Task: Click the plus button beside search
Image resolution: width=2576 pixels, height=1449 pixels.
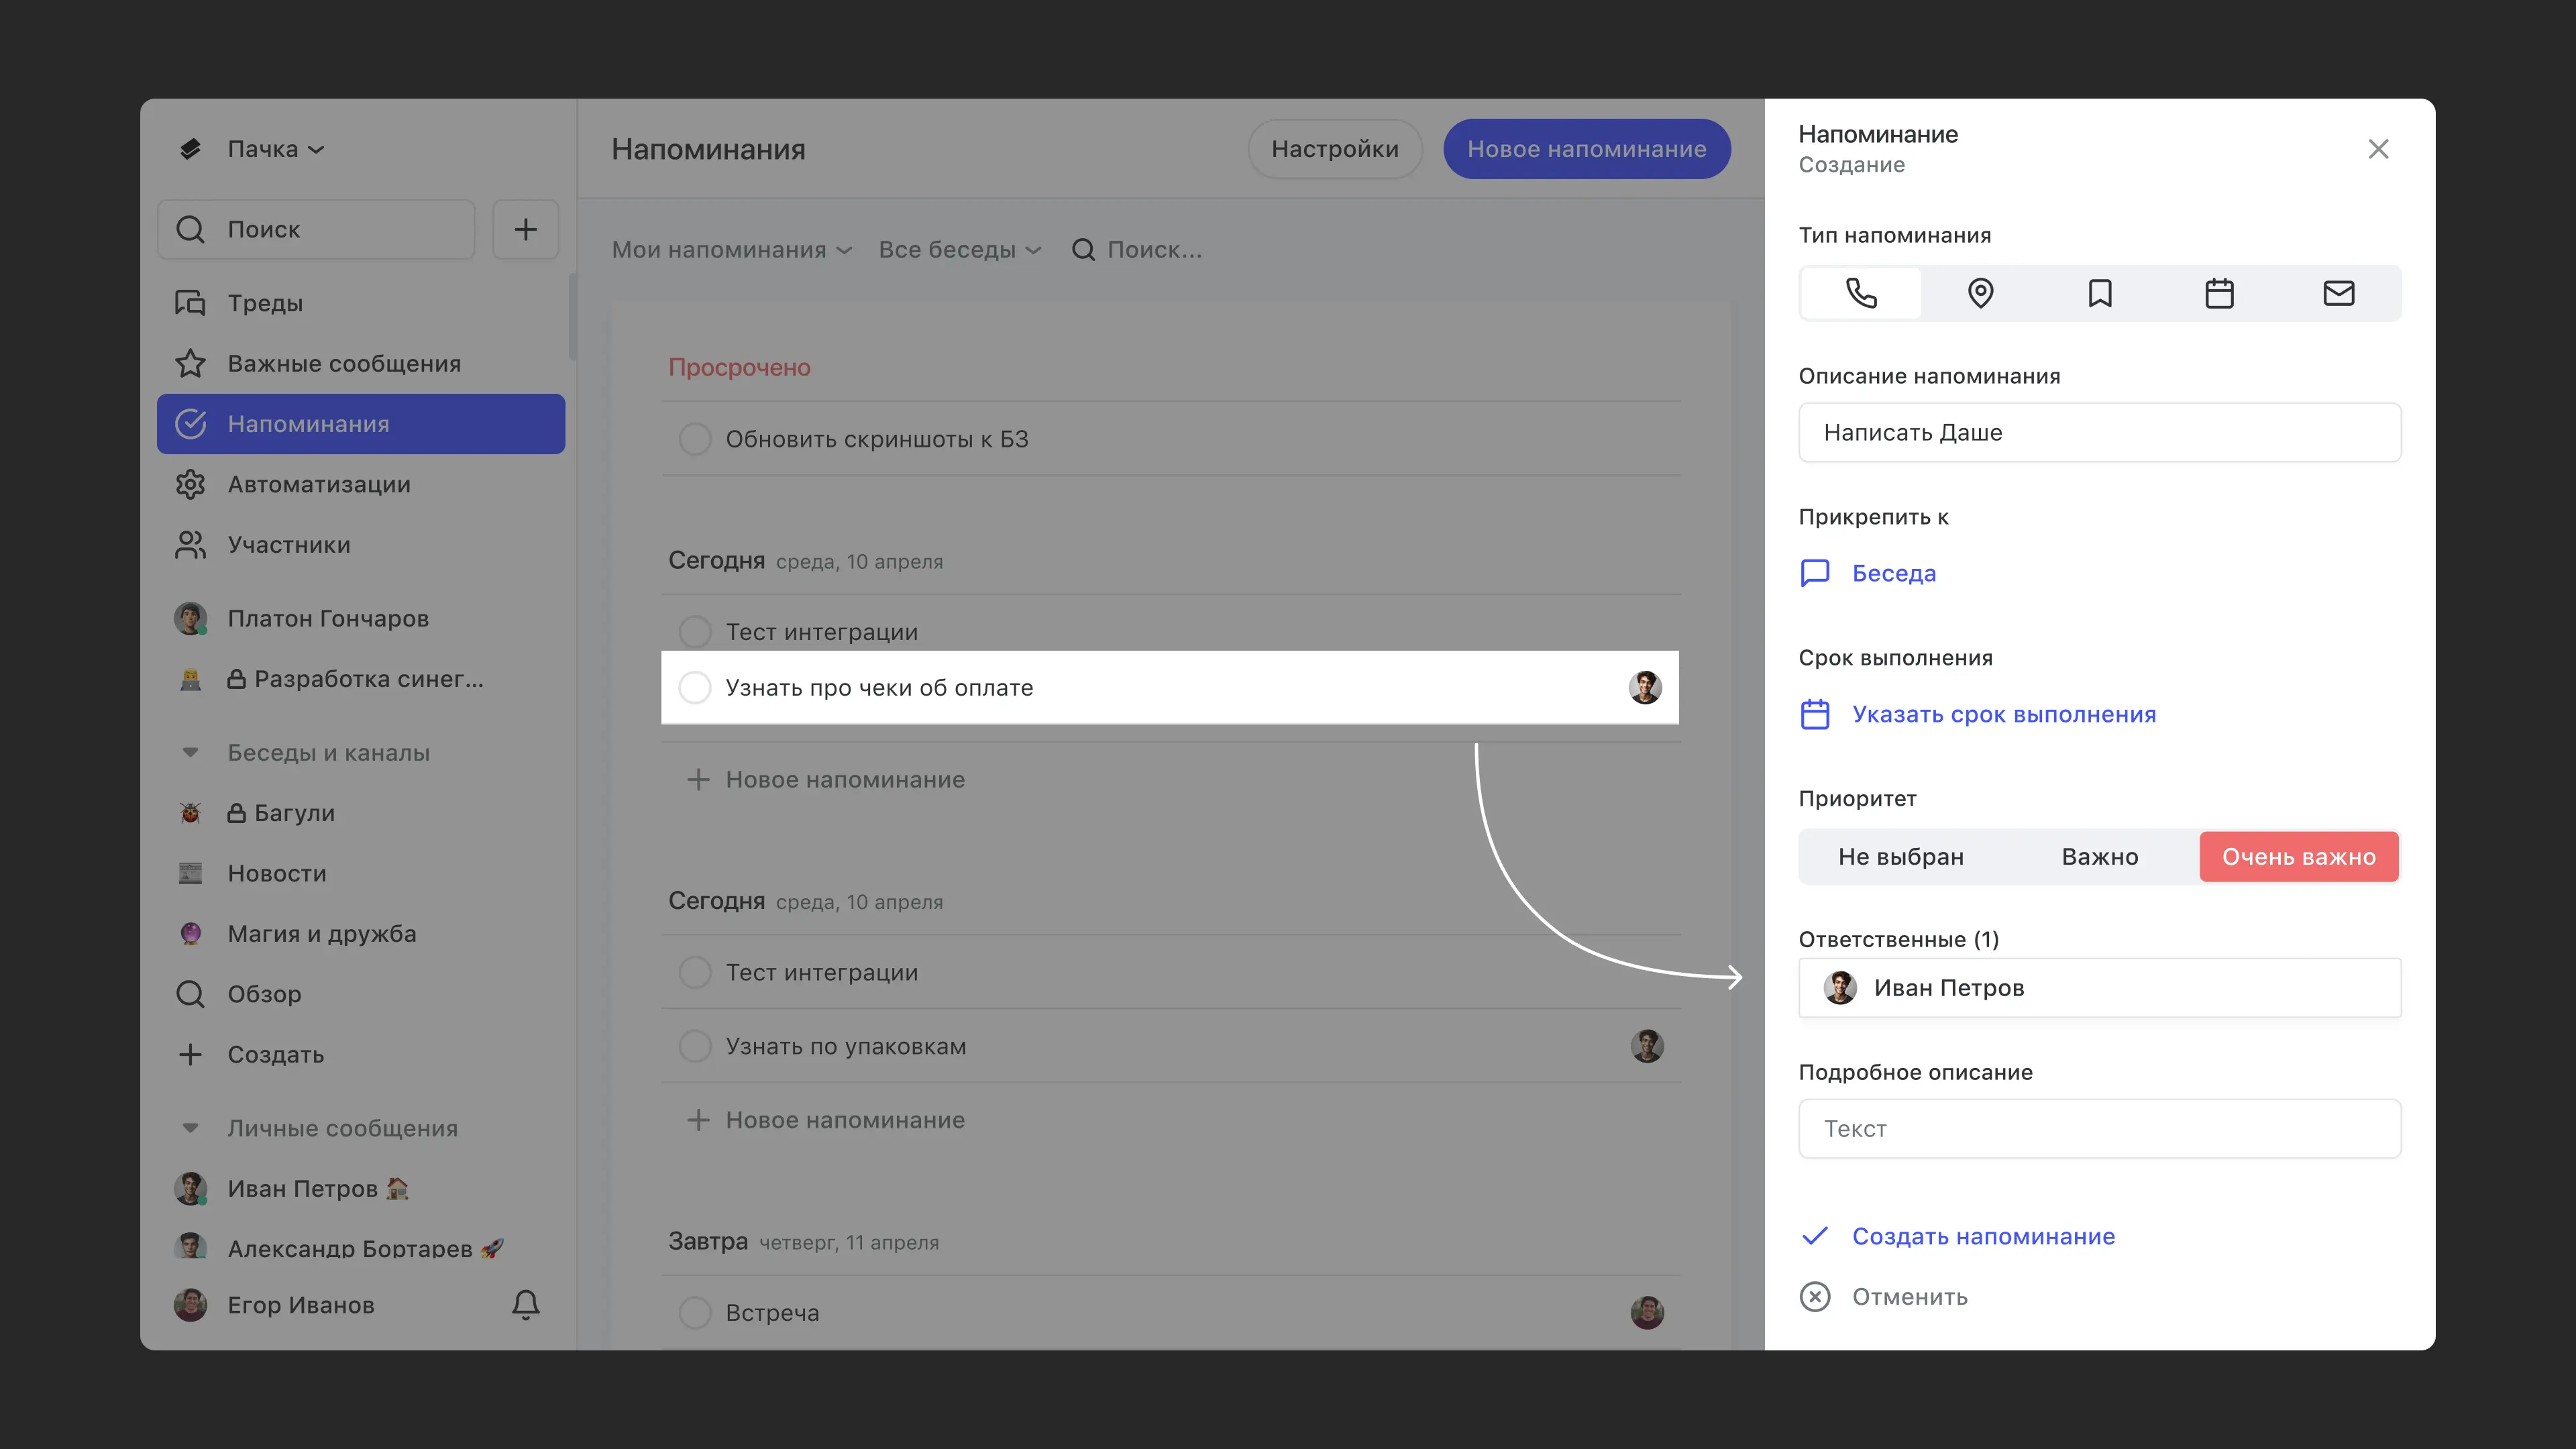Action: (526, 229)
